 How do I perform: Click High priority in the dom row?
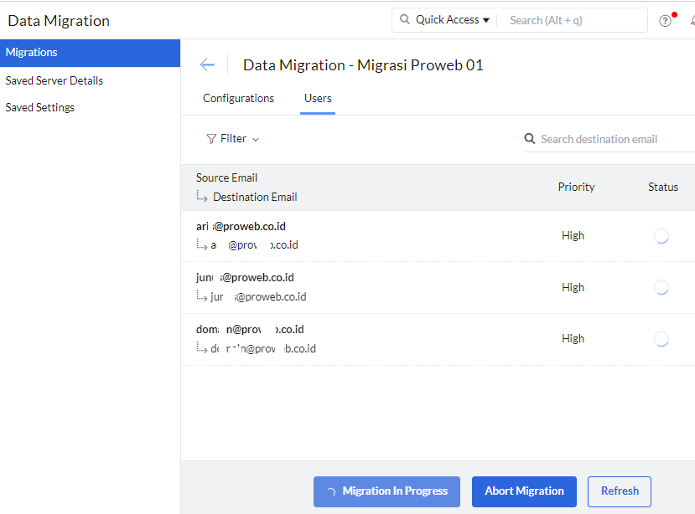pos(573,339)
